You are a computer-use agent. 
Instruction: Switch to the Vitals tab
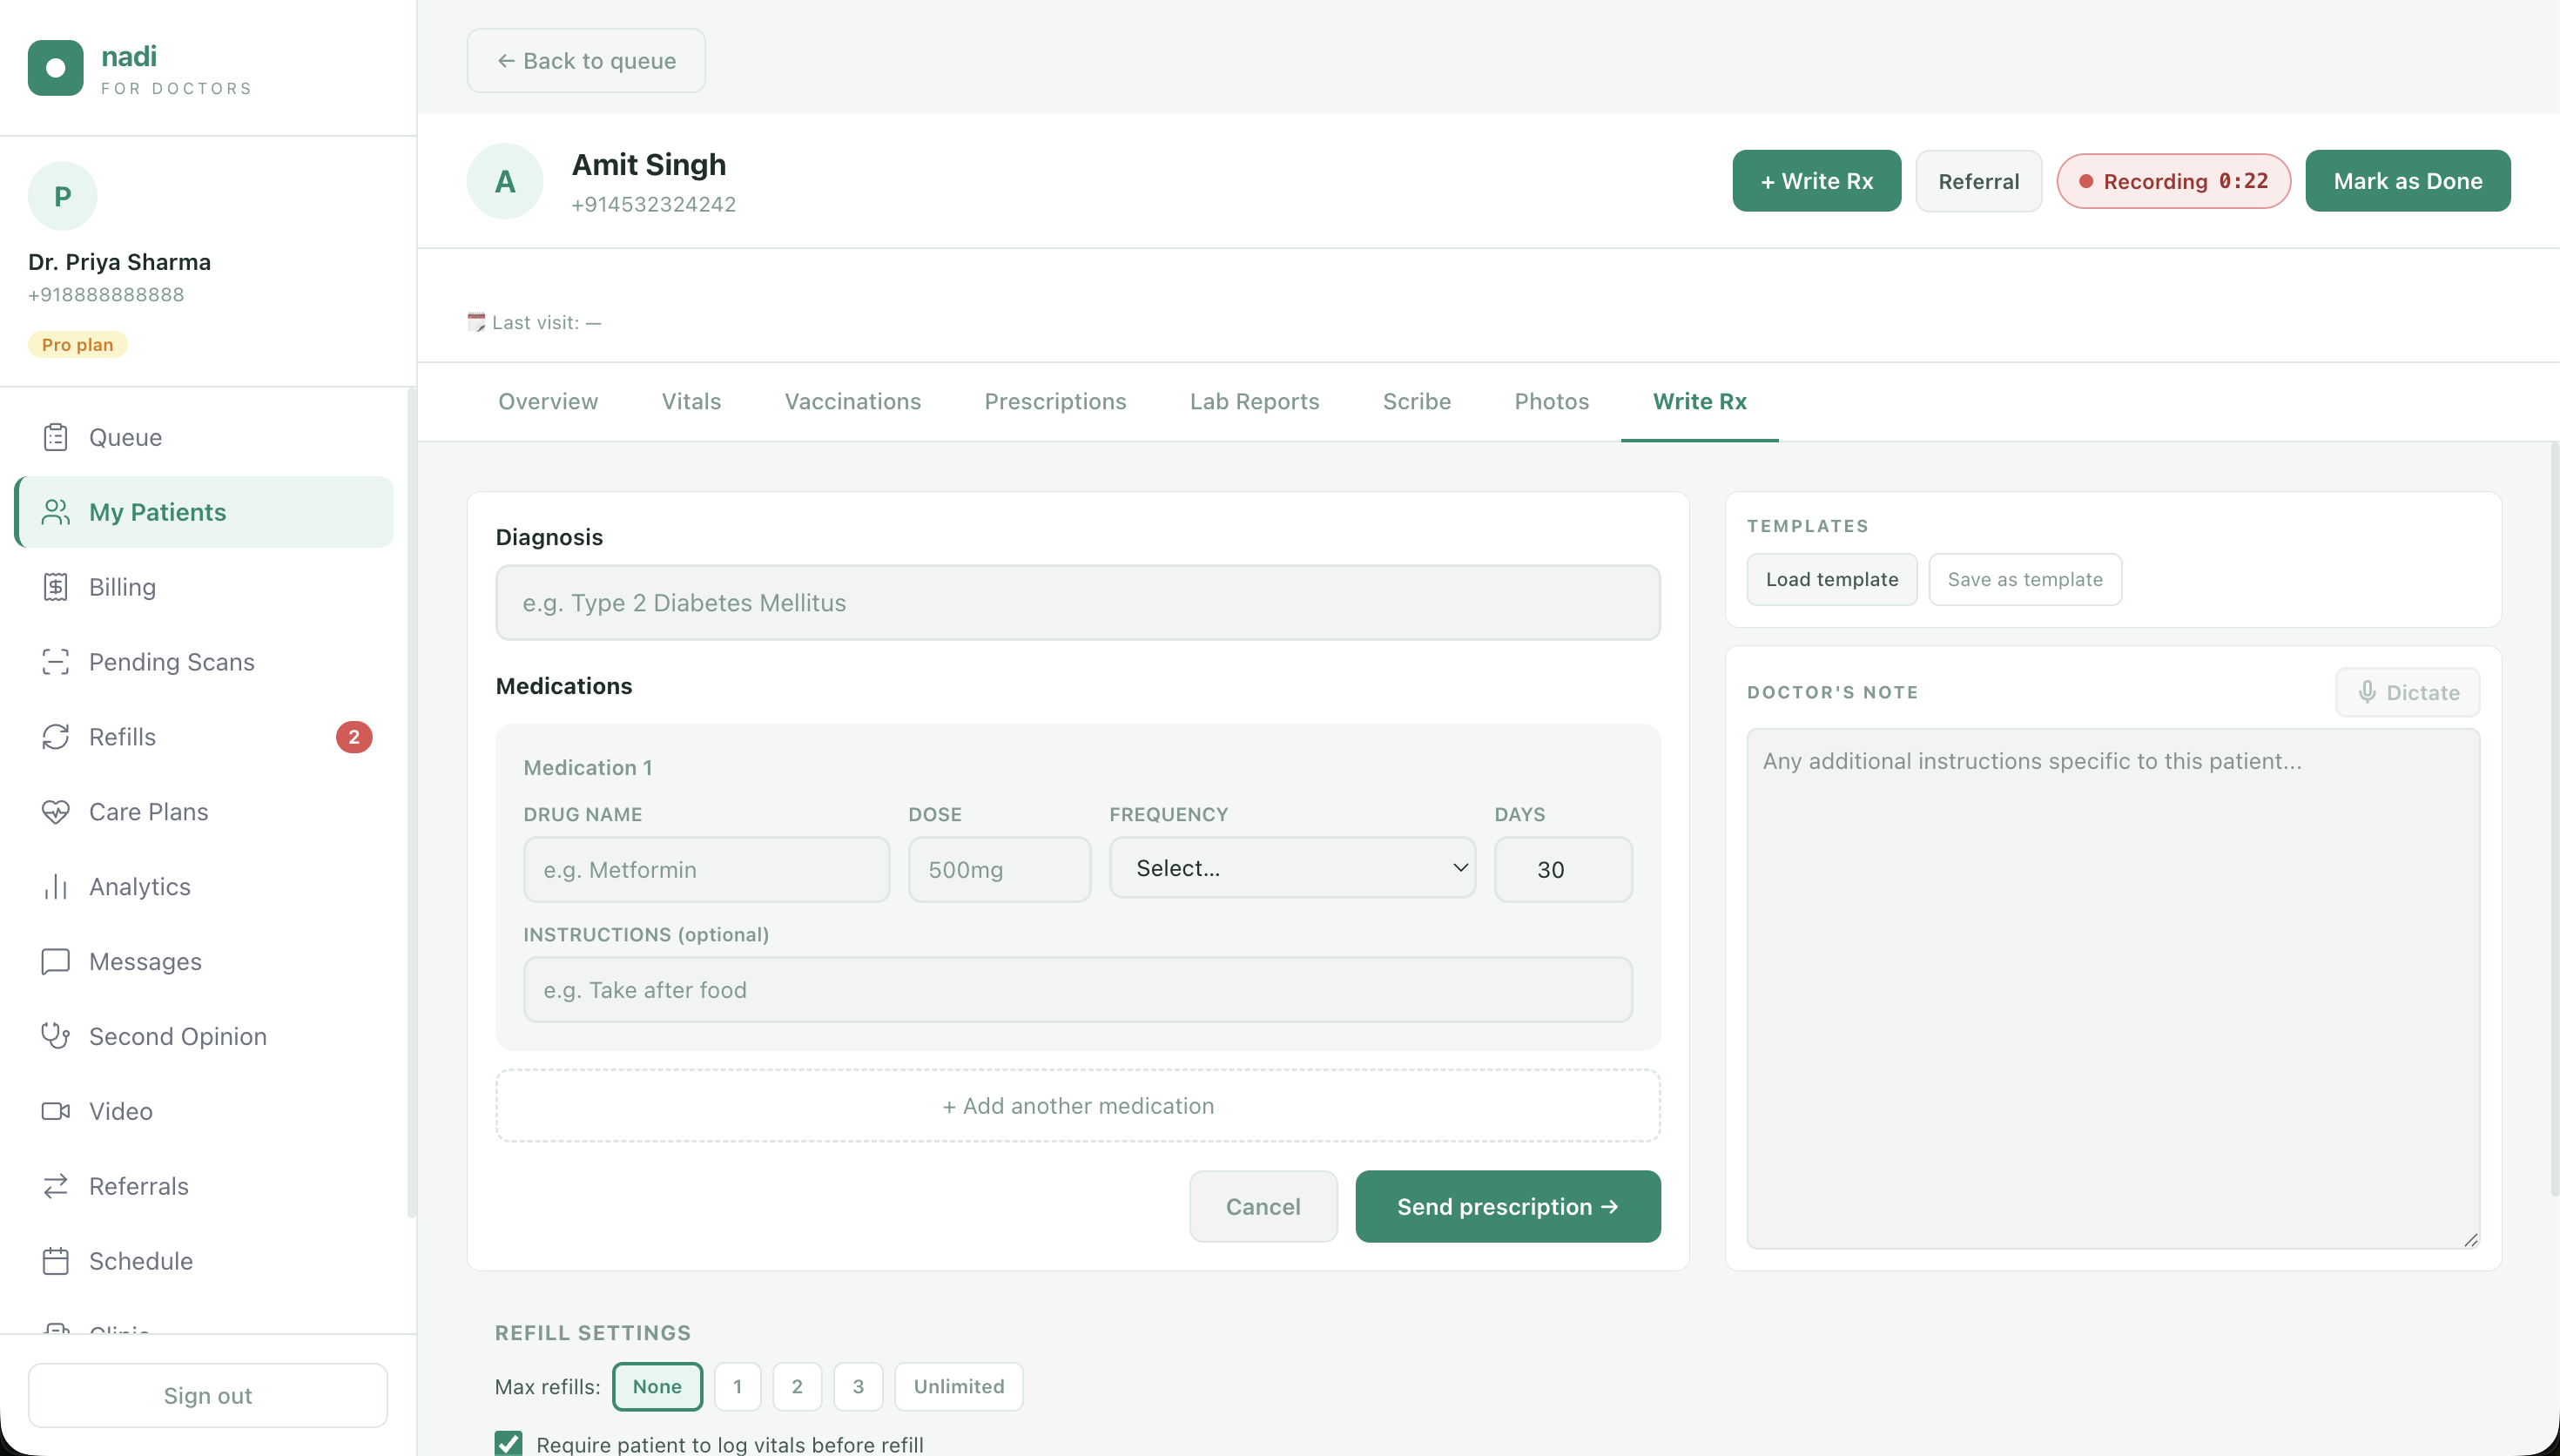click(x=691, y=401)
